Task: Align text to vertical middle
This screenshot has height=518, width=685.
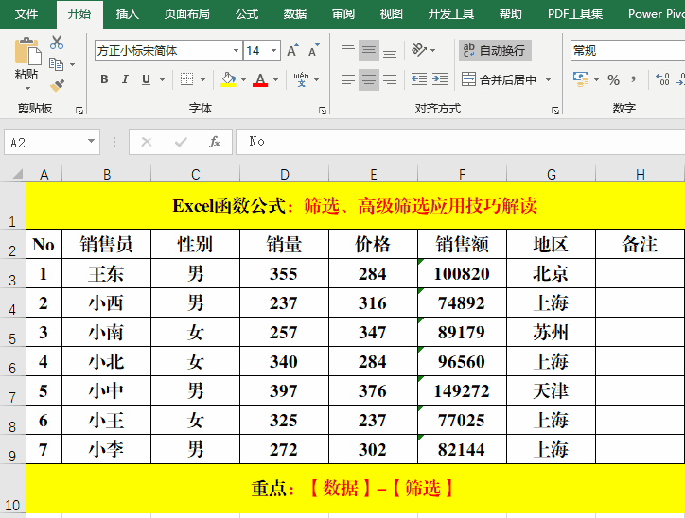Action: point(369,51)
